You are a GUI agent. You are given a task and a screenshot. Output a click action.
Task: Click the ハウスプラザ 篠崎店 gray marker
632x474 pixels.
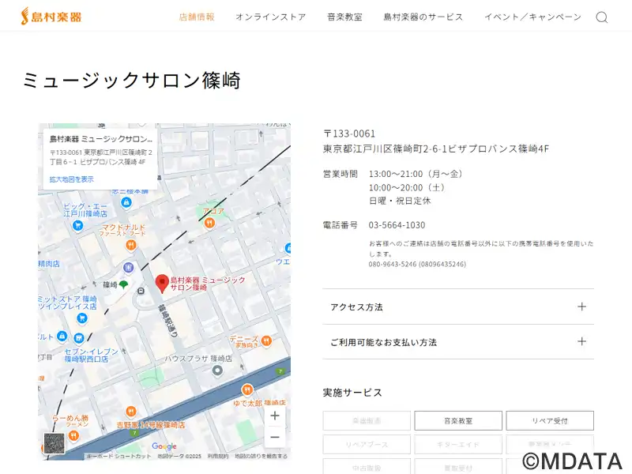[x=217, y=371]
